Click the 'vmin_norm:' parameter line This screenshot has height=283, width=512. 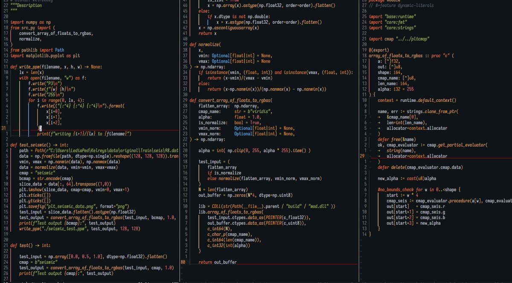pyautogui.click(x=247, y=128)
